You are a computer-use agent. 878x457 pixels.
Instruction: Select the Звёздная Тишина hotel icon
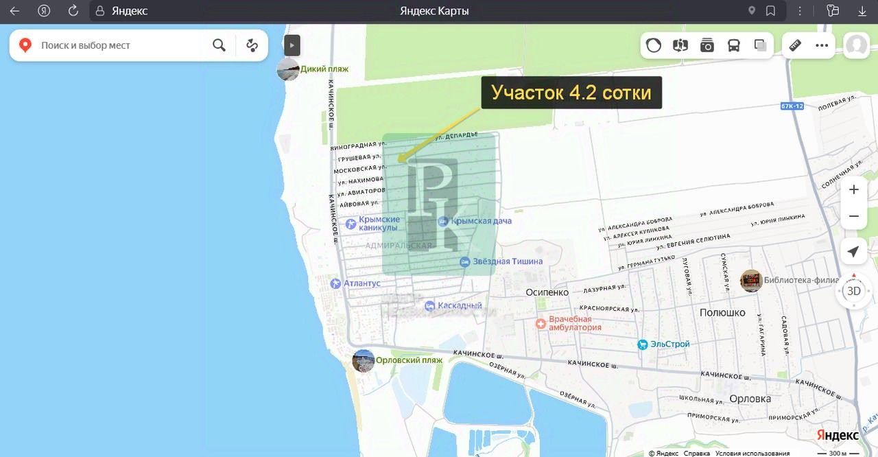click(x=464, y=261)
